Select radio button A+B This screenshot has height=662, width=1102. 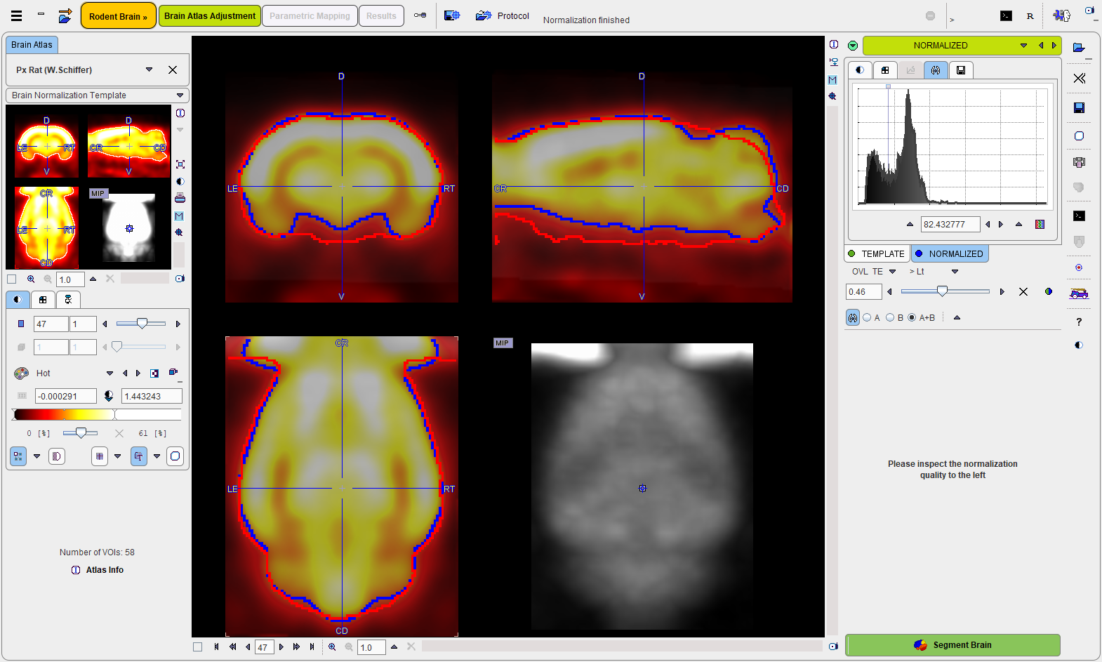[912, 317]
